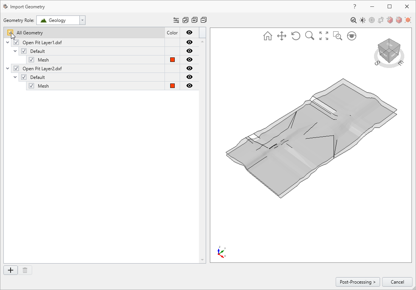Hide Layer1 Mesh with eye icon
The width and height of the screenshot is (416, 290).
(x=189, y=60)
